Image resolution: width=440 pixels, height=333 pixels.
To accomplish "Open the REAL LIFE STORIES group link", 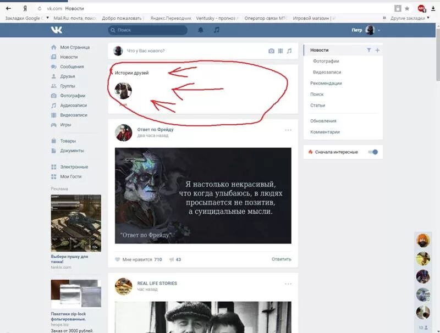I will click(157, 283).
